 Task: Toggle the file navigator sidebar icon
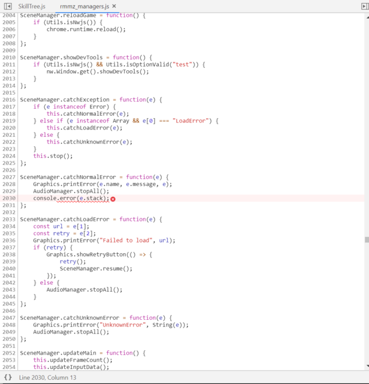point(8,6)
